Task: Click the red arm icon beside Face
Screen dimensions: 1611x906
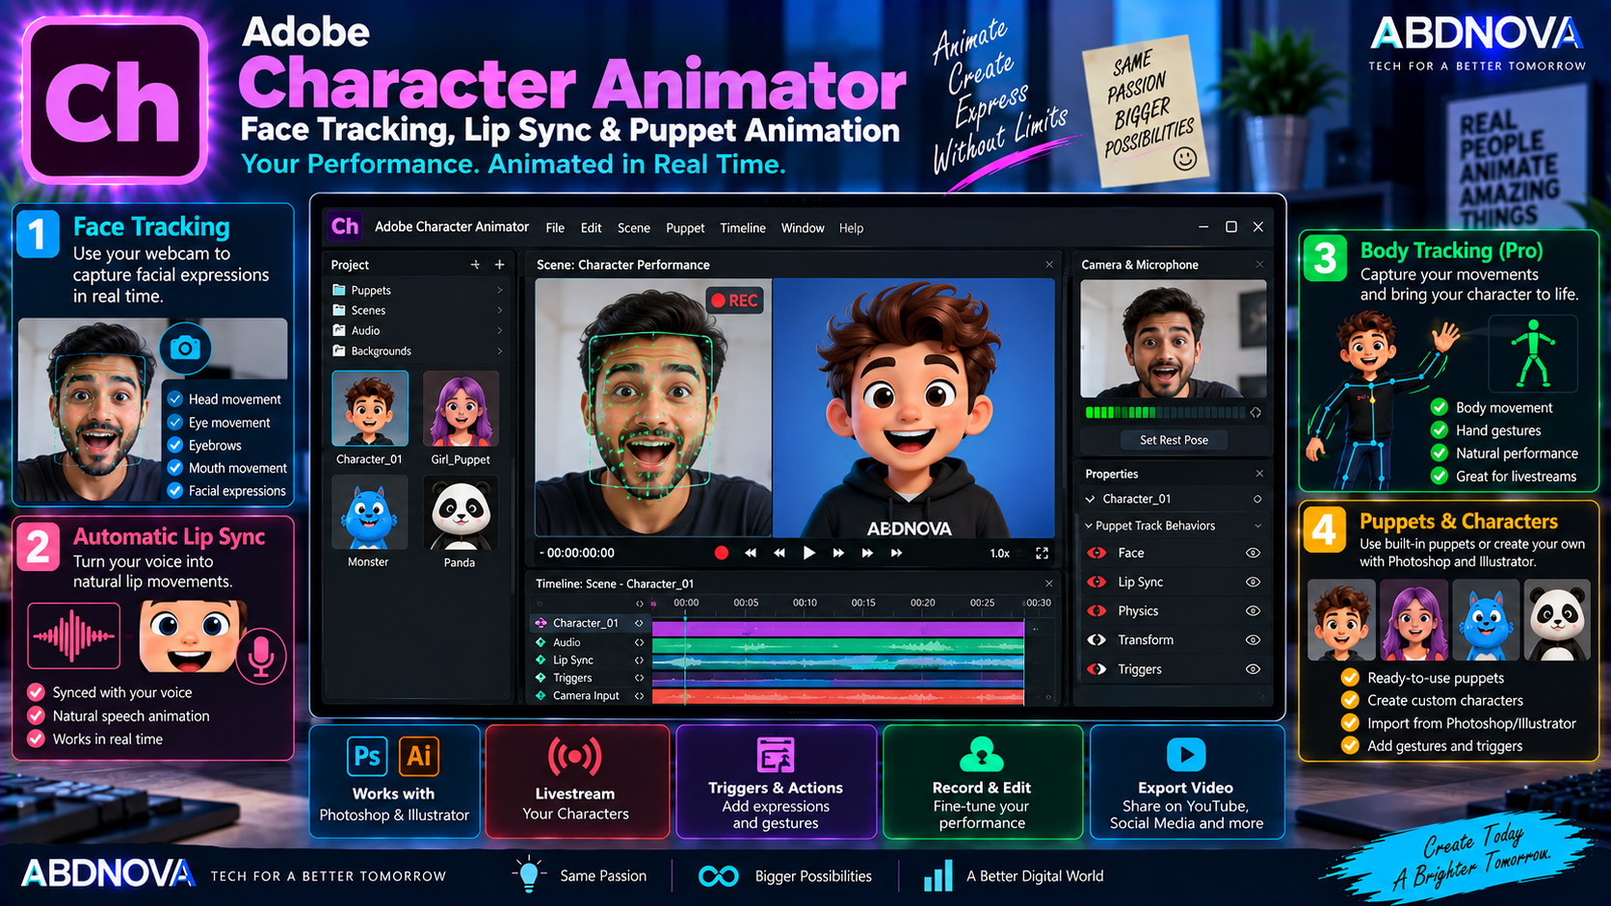Action: [1096, 553]
